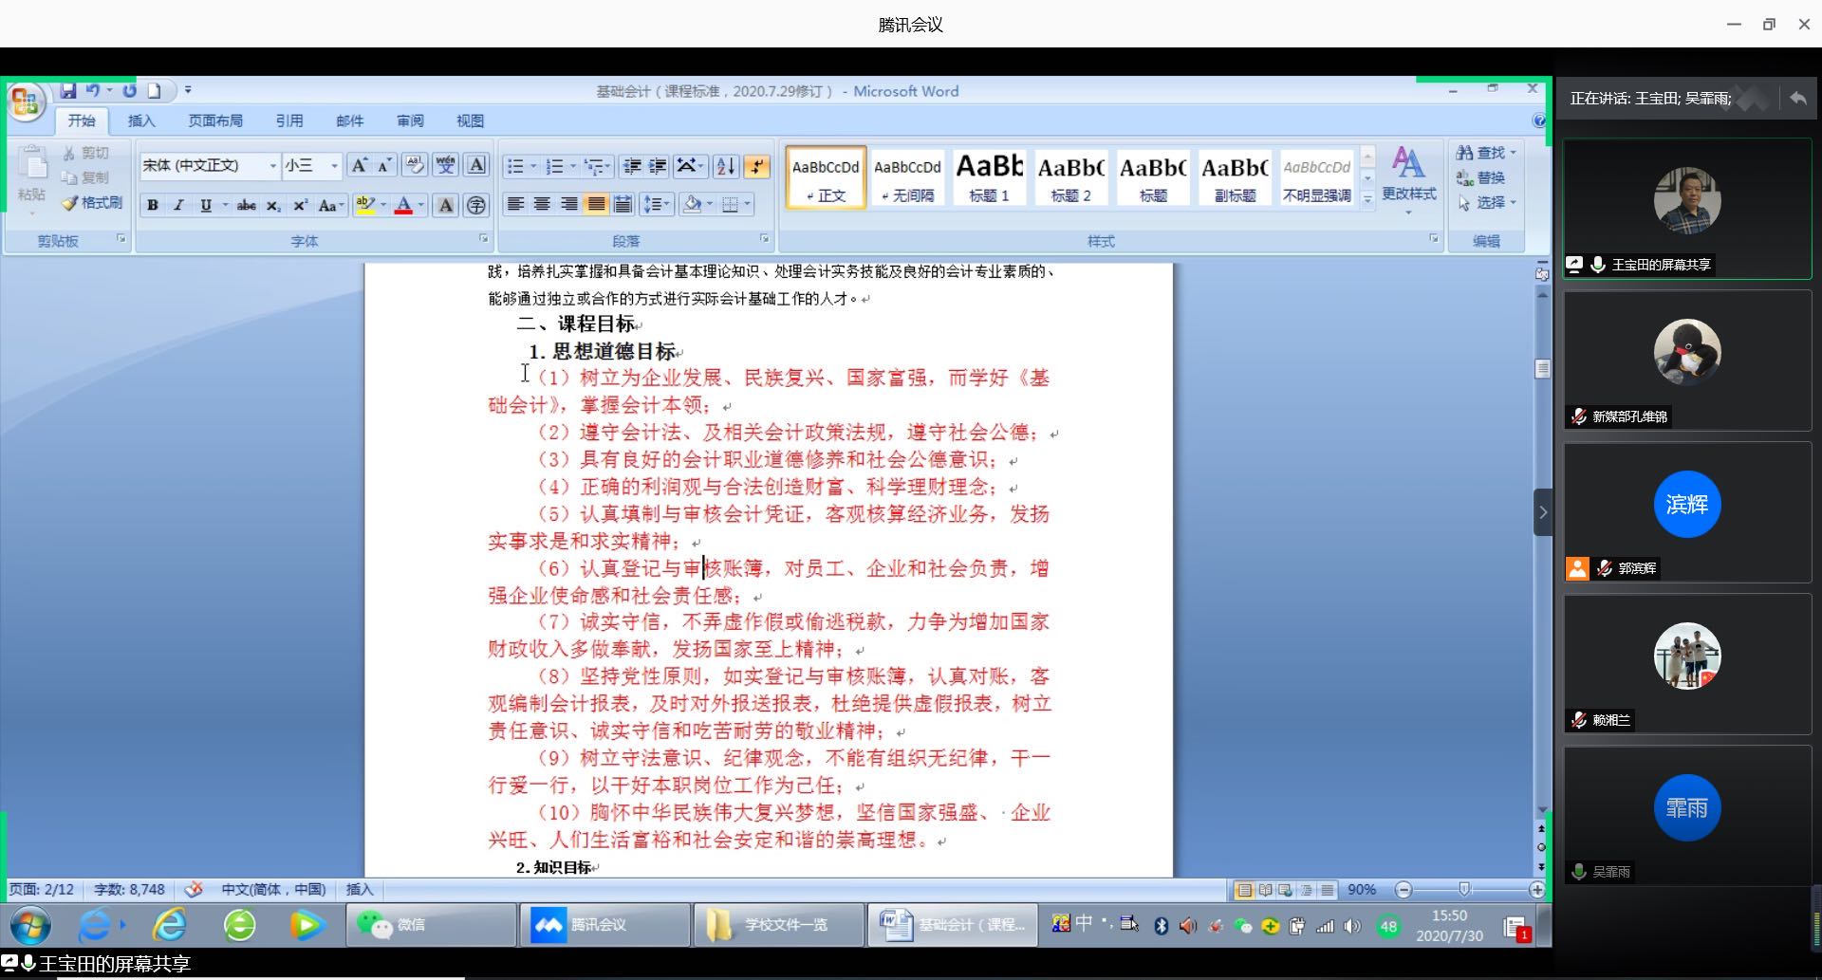Toggle Italic formatting
This screenshot has height=980, width=1822.
178,205
